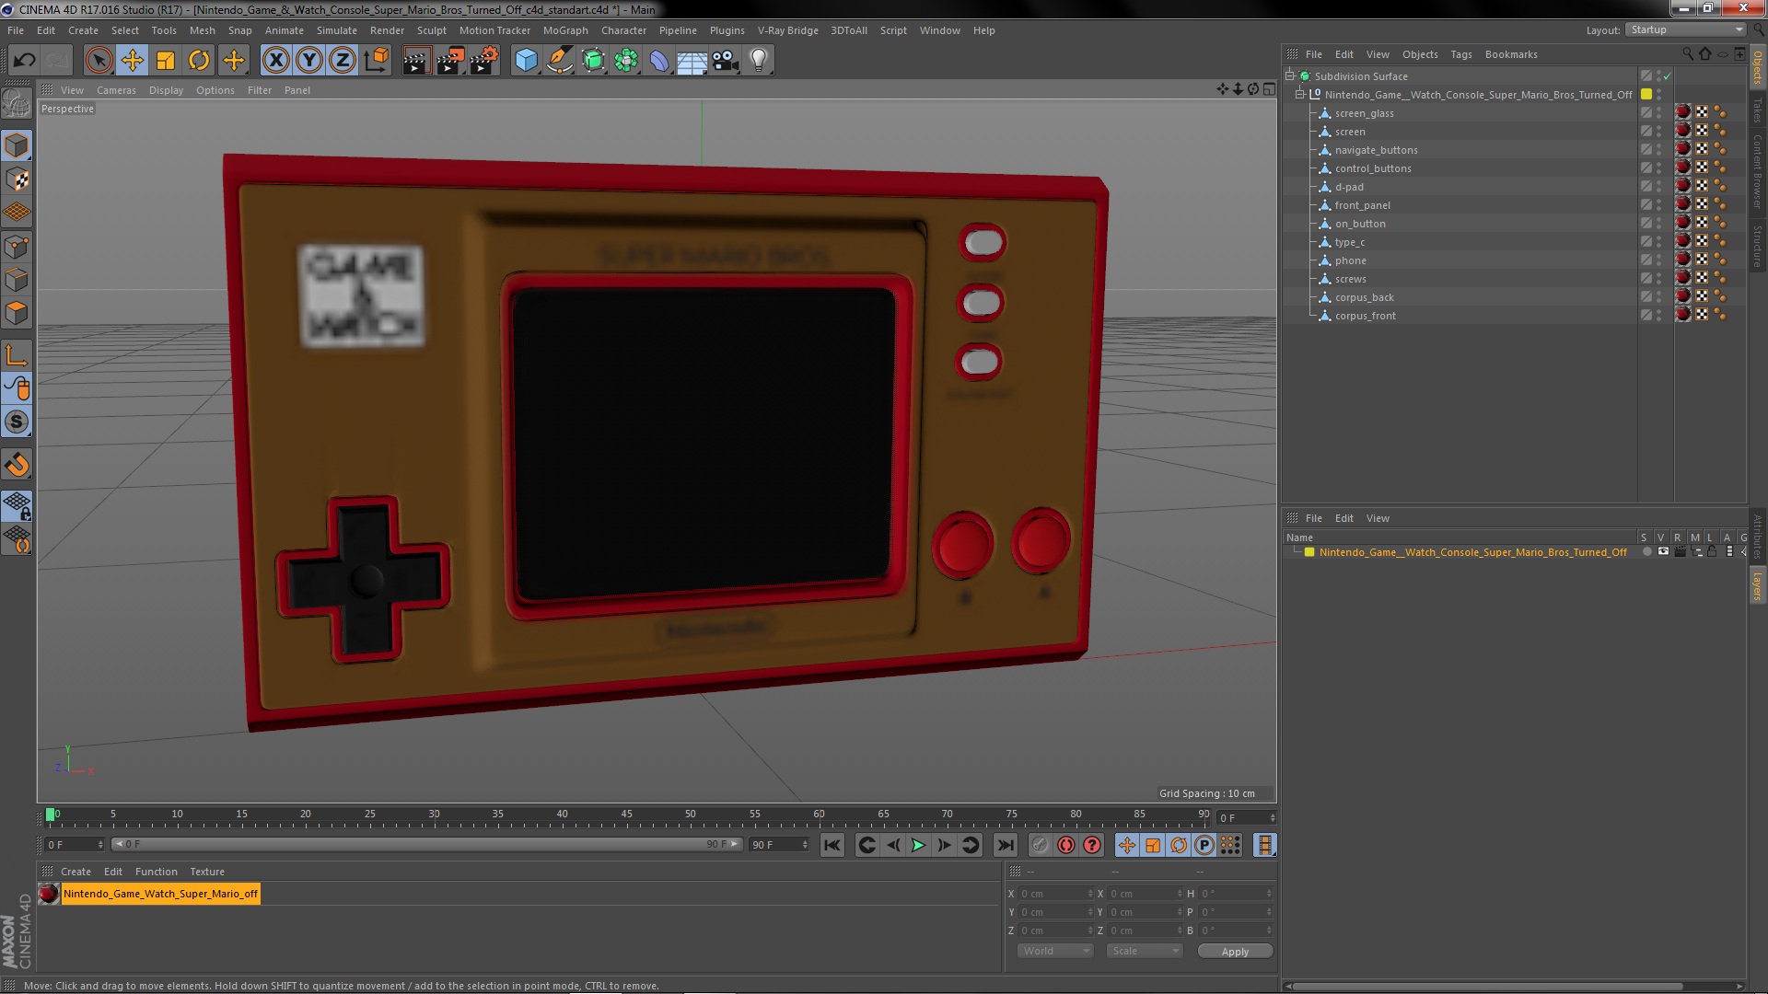Screen dimensions: 1768x994
Task: Select the Move tool
Action: click(132, 61)
